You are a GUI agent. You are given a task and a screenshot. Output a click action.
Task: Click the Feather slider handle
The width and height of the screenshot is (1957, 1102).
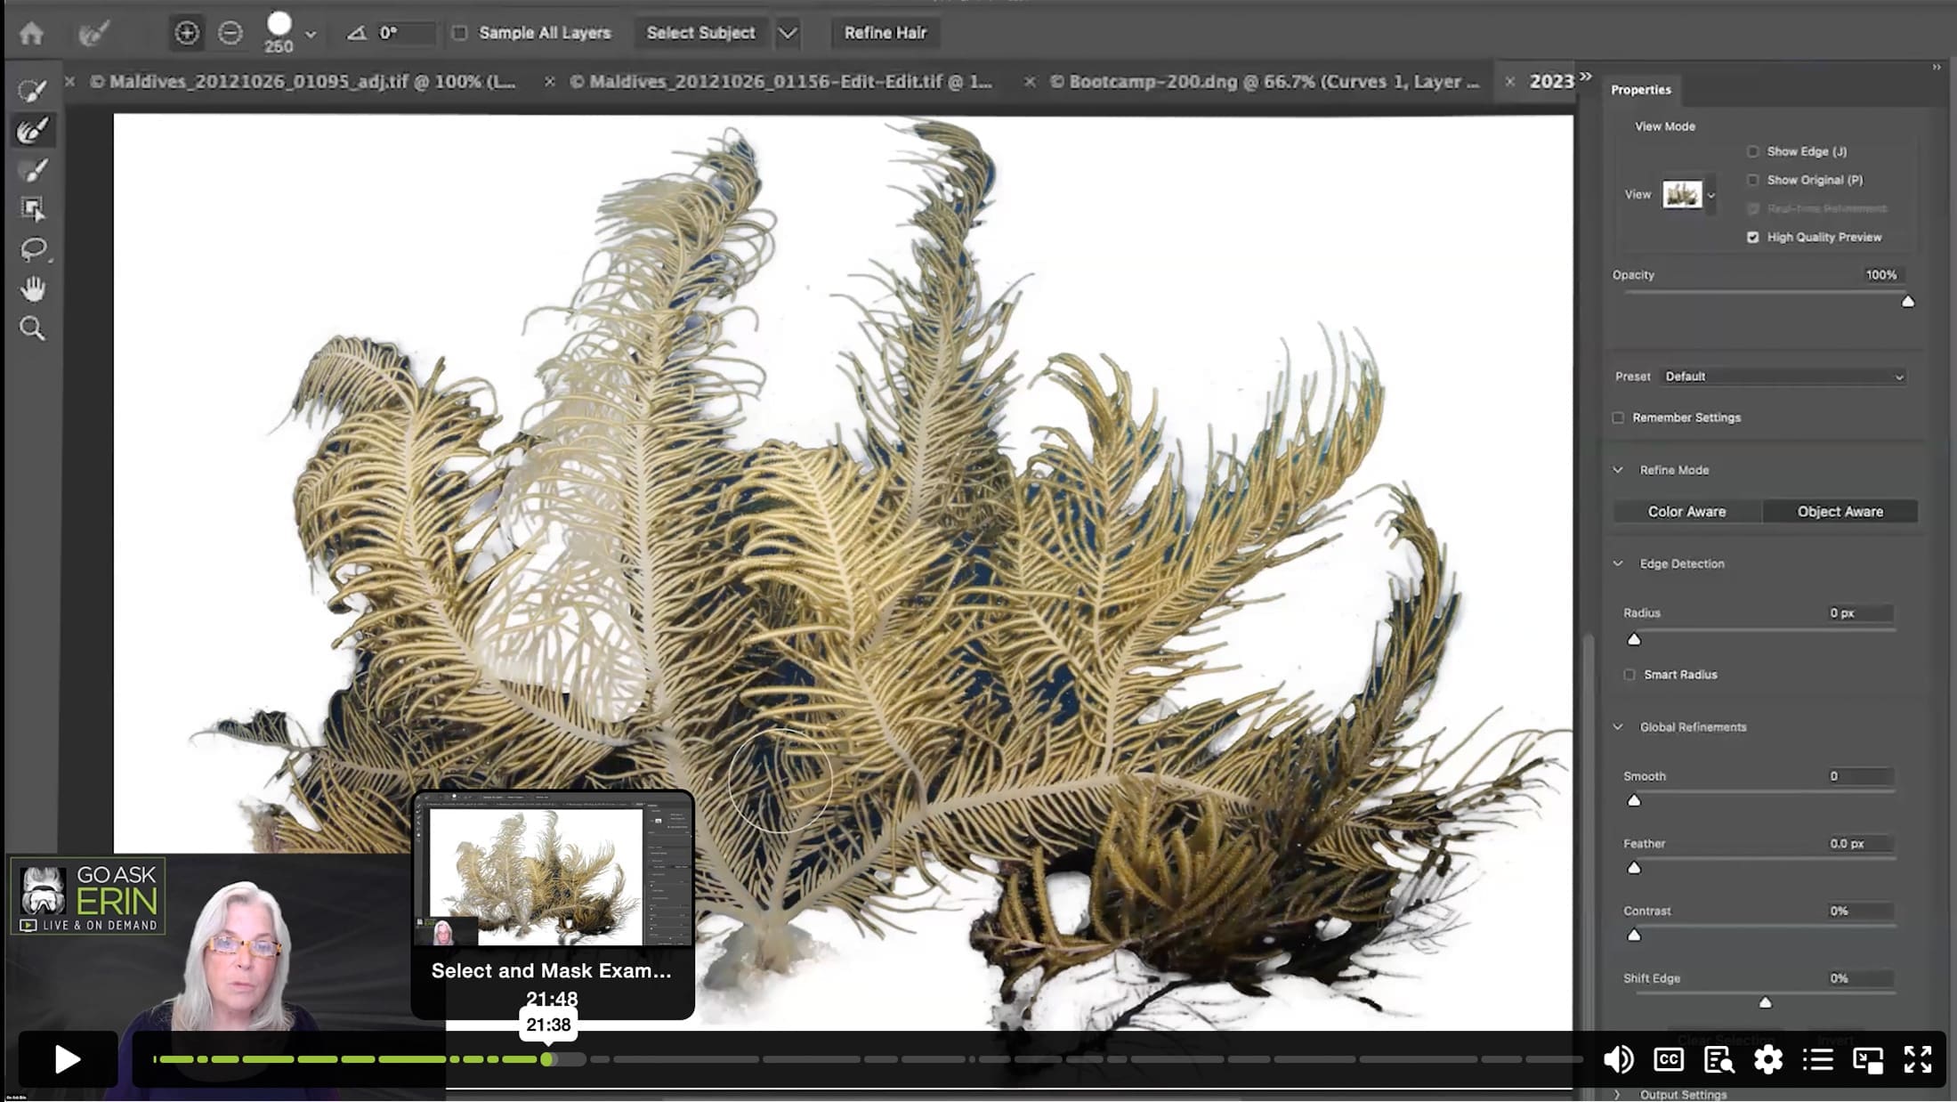tap(1634, 868)
